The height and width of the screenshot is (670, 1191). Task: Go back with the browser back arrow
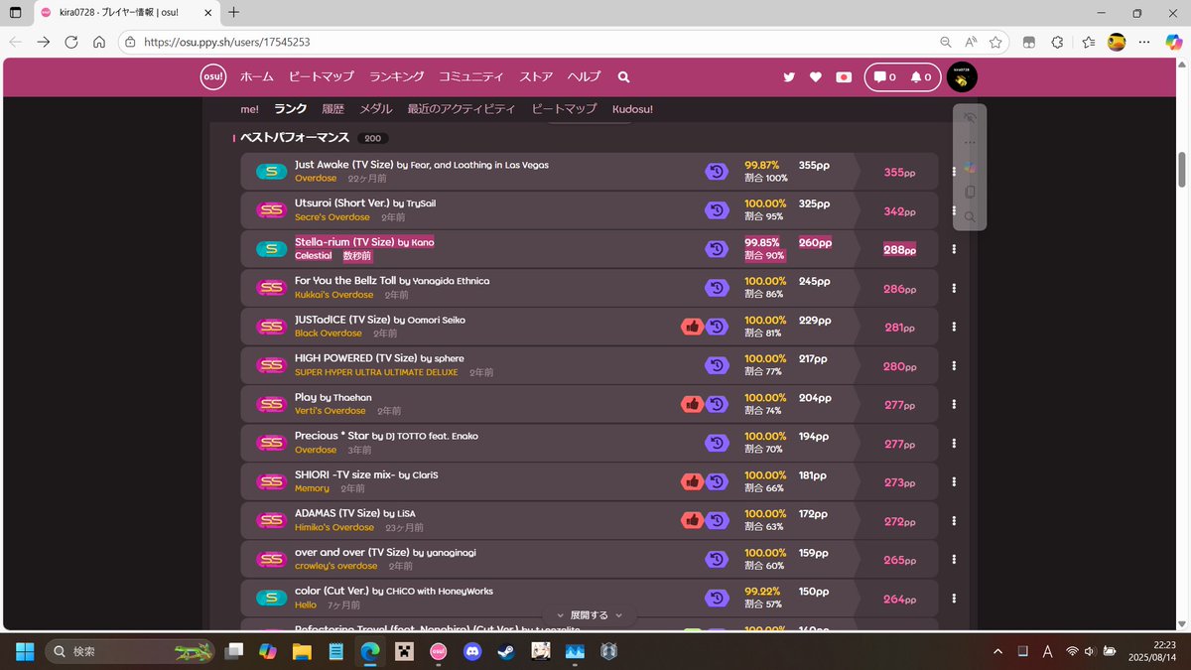pos(16,43)
